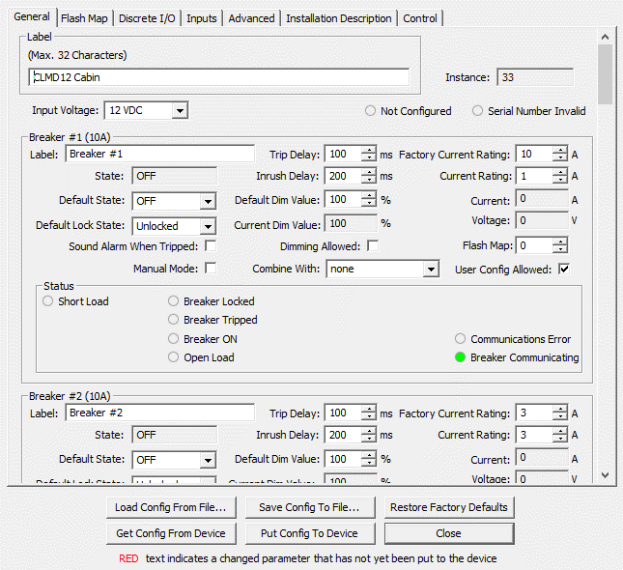The height and width of the screenshot is (570, 623).
Task: Decrease Breaker #2 Factory Current Rating value
Action: (x=560, y=417)
